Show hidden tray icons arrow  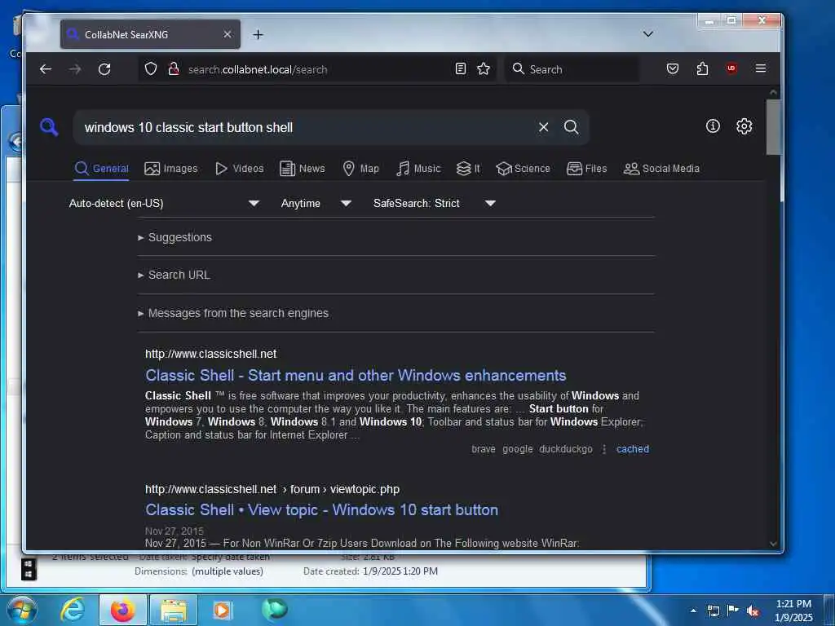click(693, 611)
